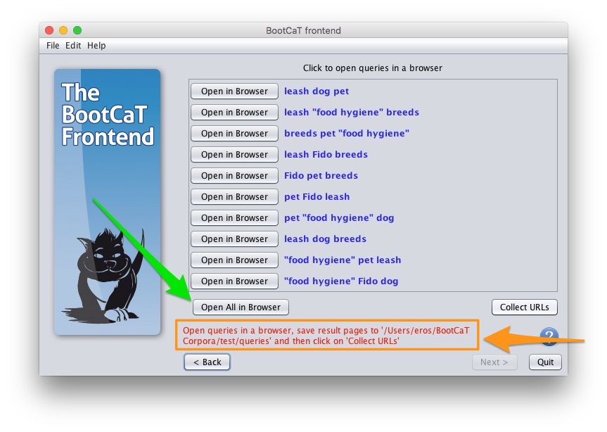Click the Collect URLs button
607x432 pixels.
click(525, 307)
